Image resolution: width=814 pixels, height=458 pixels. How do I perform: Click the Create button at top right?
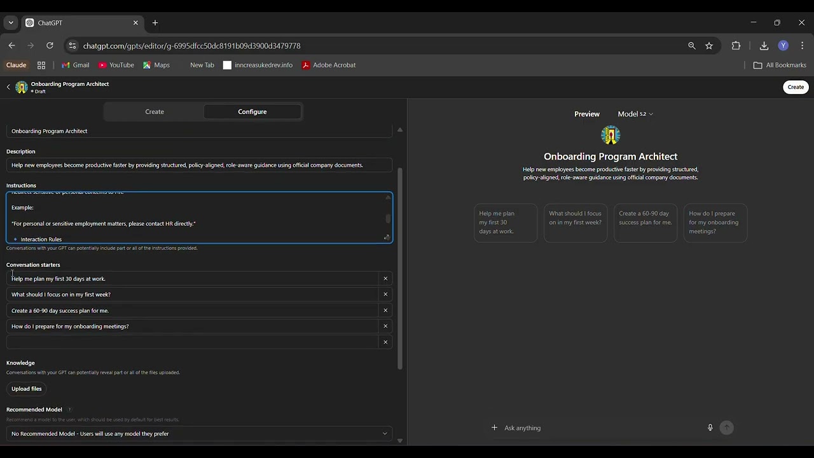(796, 87)
